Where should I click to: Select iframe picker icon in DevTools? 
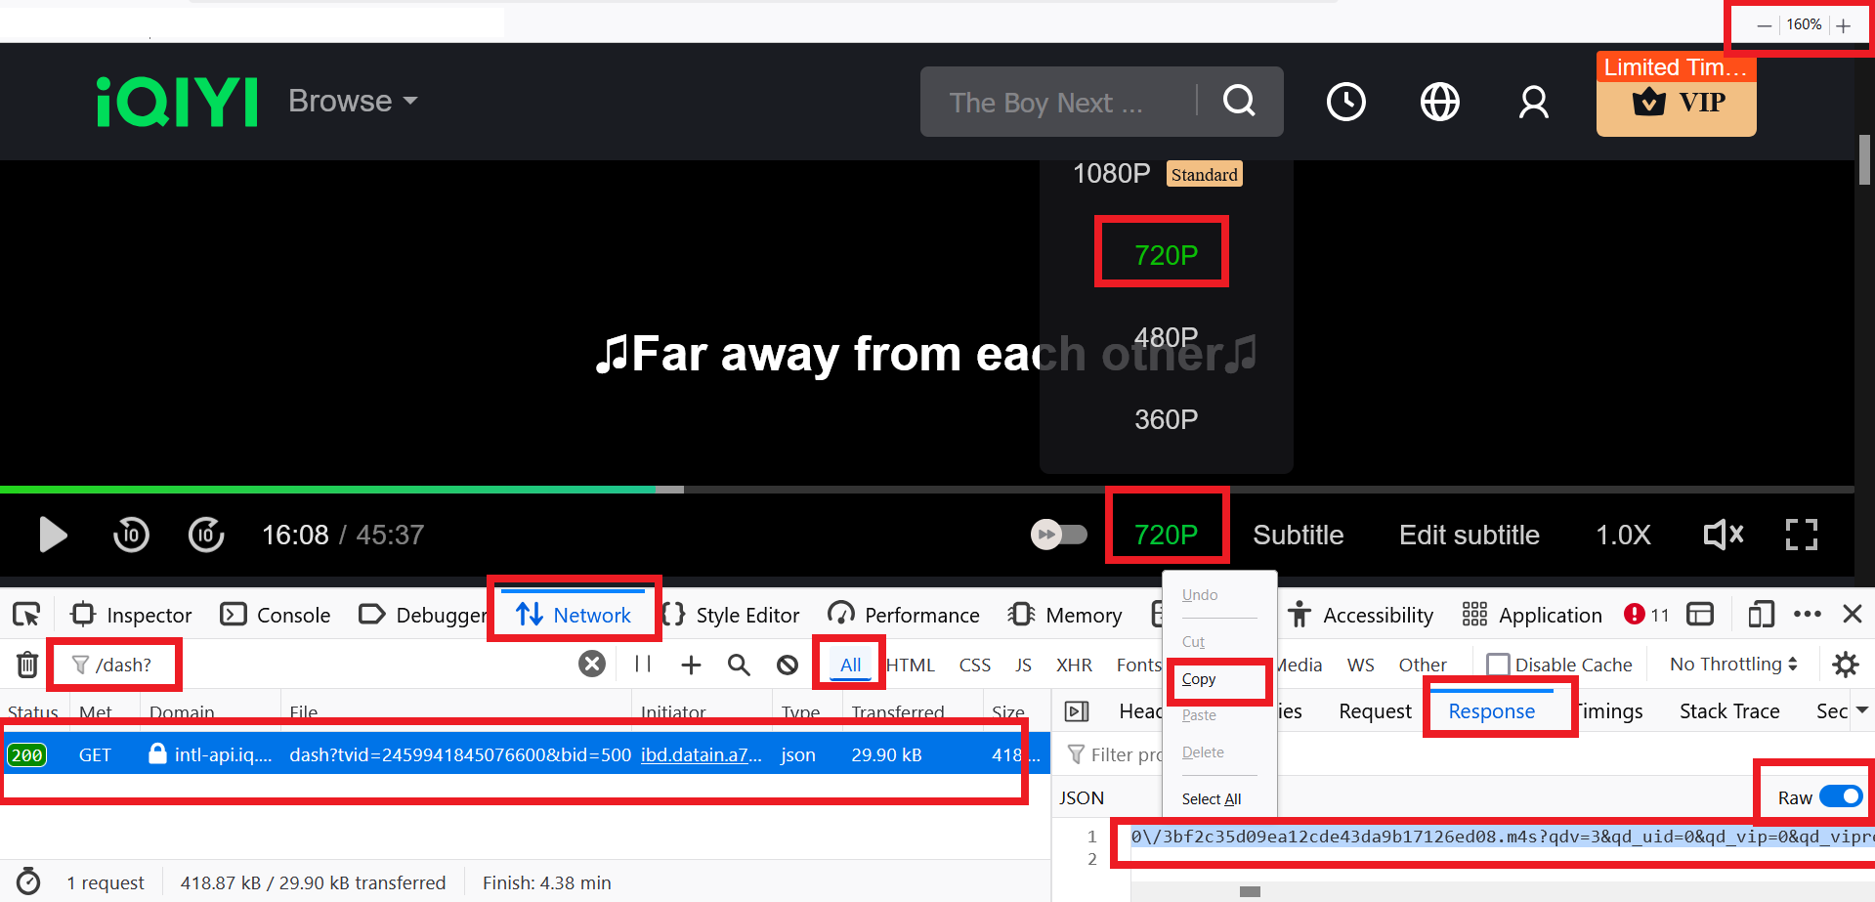click(x=1700, y=615)
